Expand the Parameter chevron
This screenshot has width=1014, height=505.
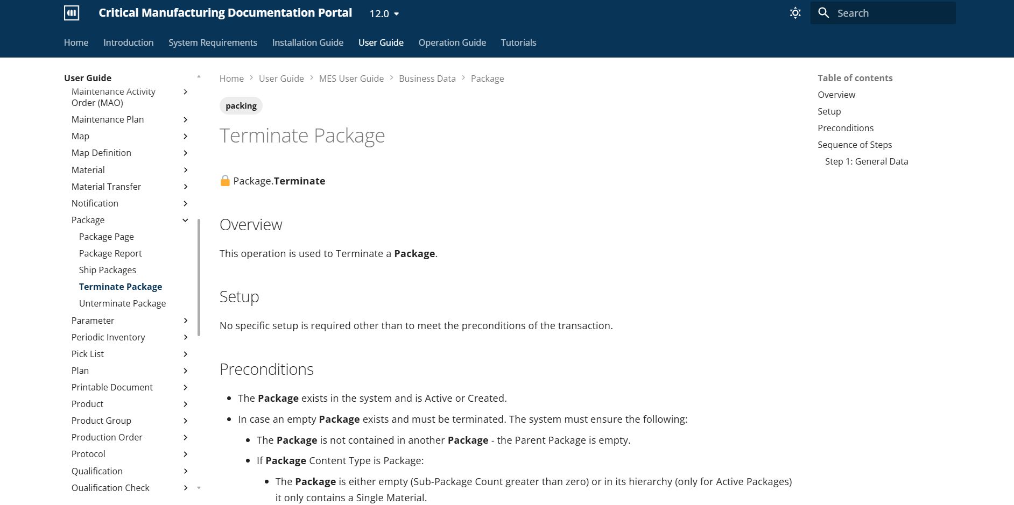point(185,321)
